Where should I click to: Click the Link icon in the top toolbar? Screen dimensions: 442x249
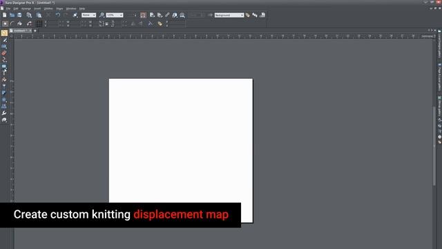[x=167, y=15]
